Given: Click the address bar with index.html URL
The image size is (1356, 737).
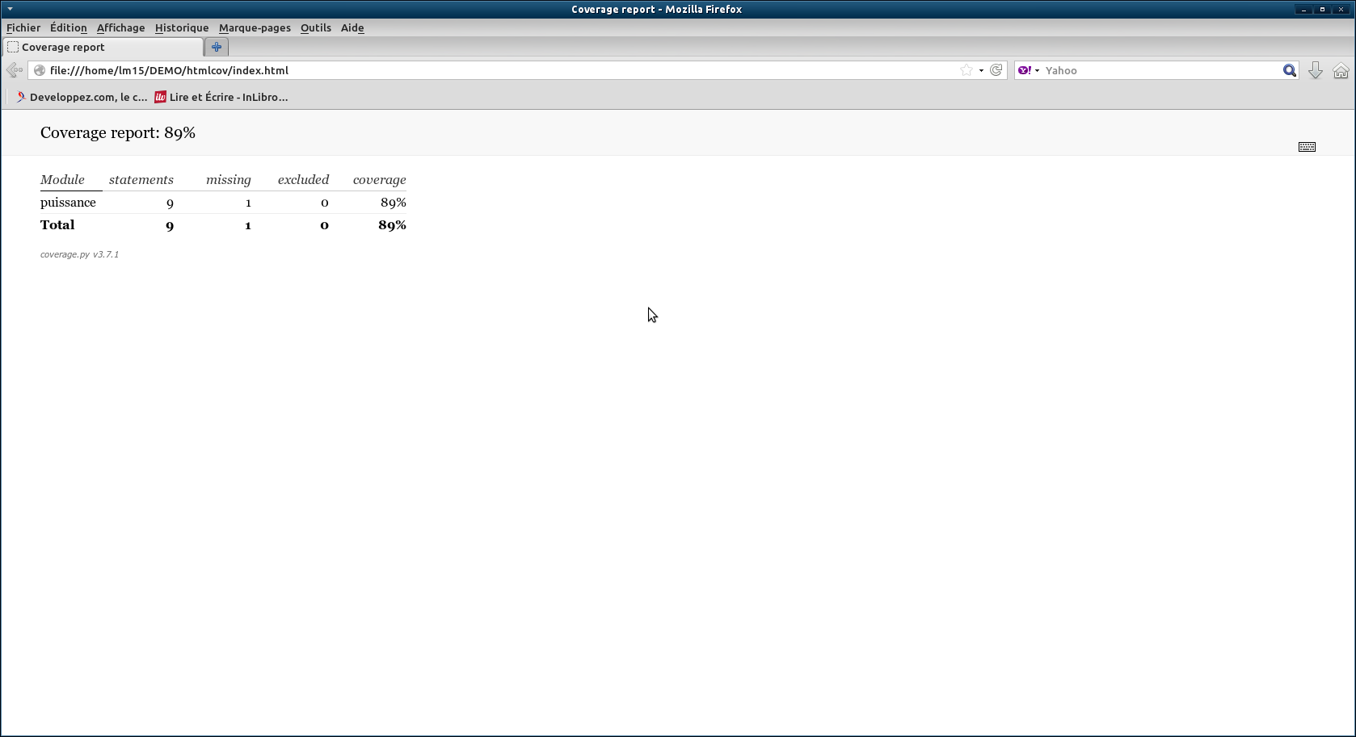Looking at the screenshot, I should coord(485,70).
